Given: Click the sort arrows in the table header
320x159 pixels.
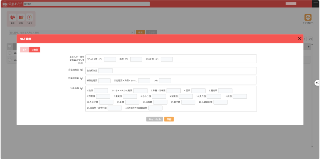Looking at the screenshot, I should click(309, 47).
